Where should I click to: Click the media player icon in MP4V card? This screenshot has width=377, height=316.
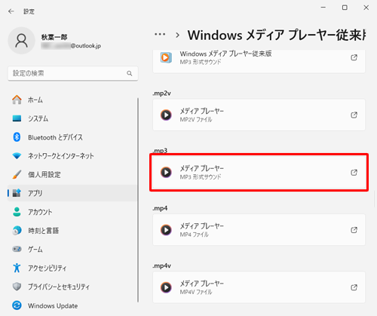(166, 287)
